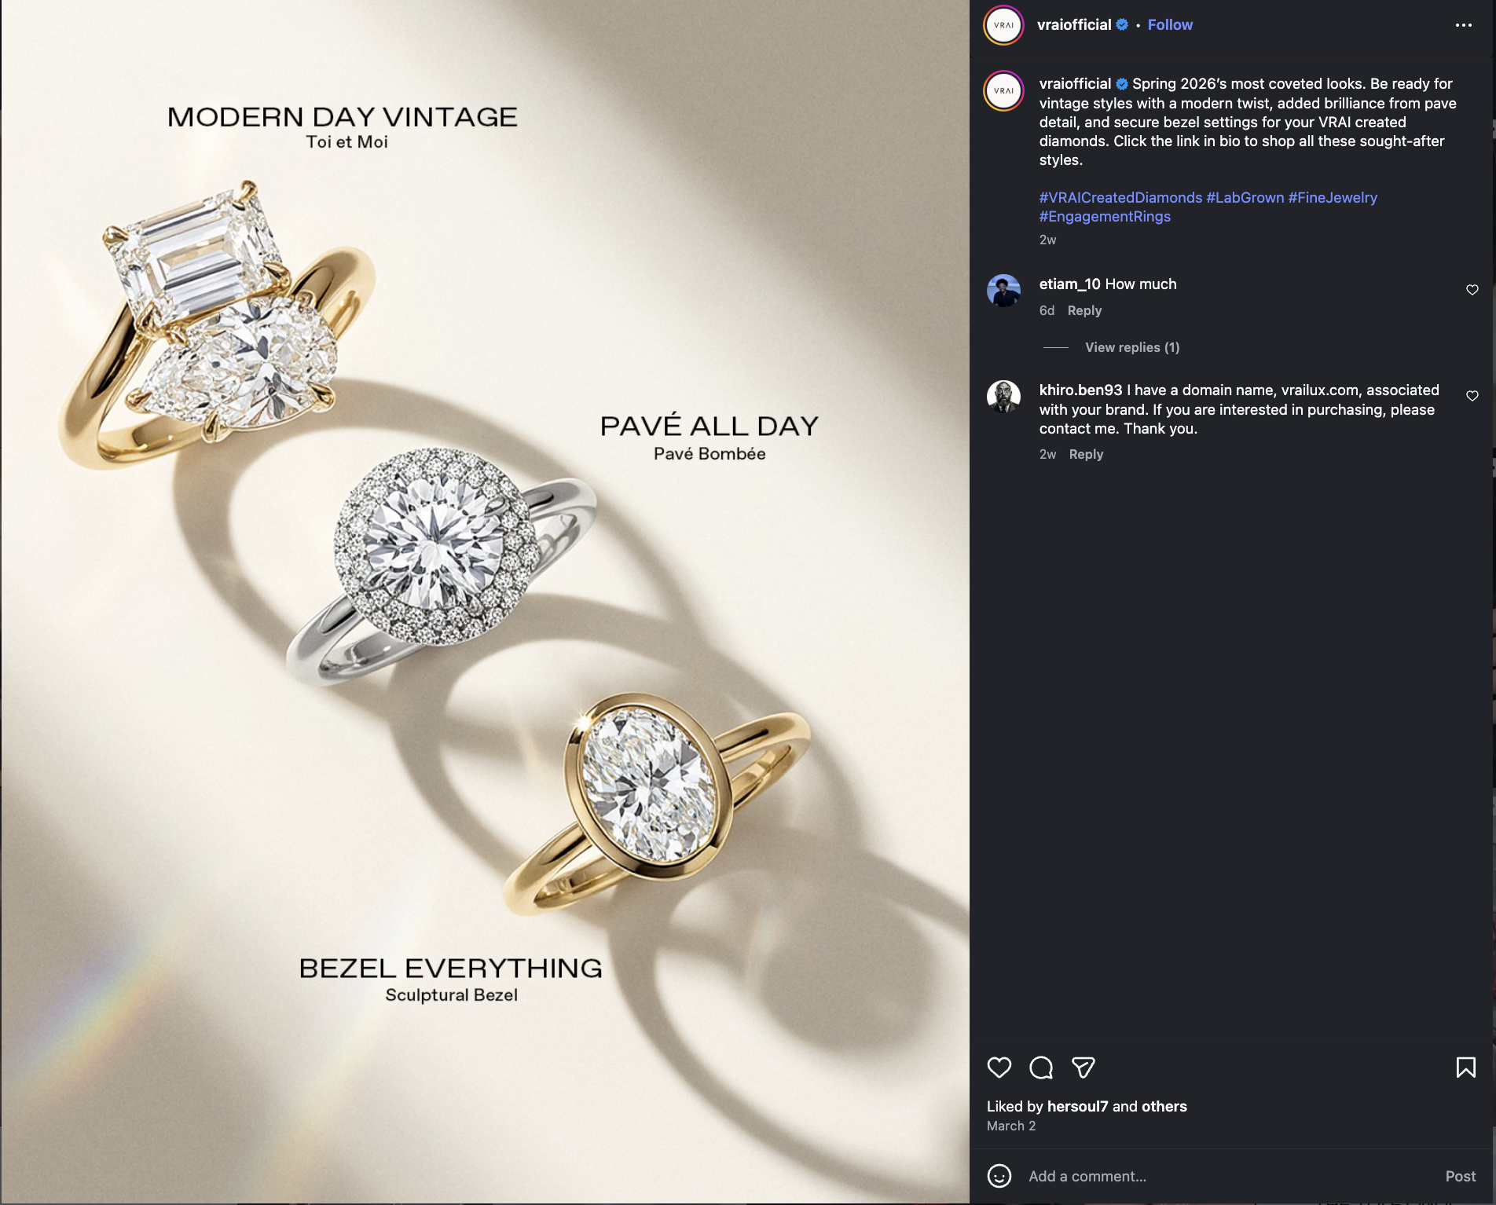
Task: Open the VRAI profile picture in the header
Action: pyautogui.click(x=1003, y=25)
